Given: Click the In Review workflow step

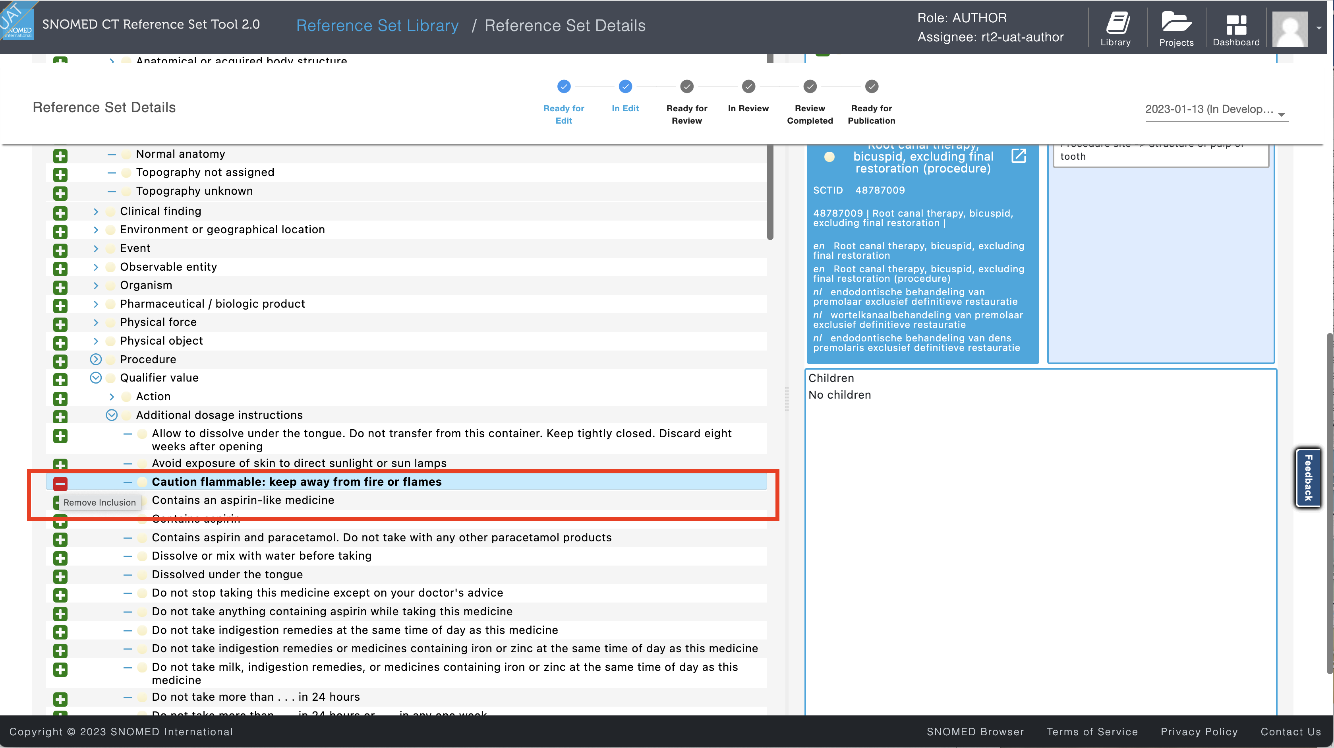Looking at the screenshot, I should click(x=748, y=97).
